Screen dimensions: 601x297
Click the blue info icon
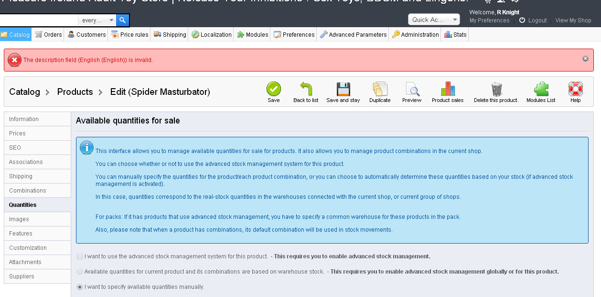pyautogui.click(x=86, y=148)
